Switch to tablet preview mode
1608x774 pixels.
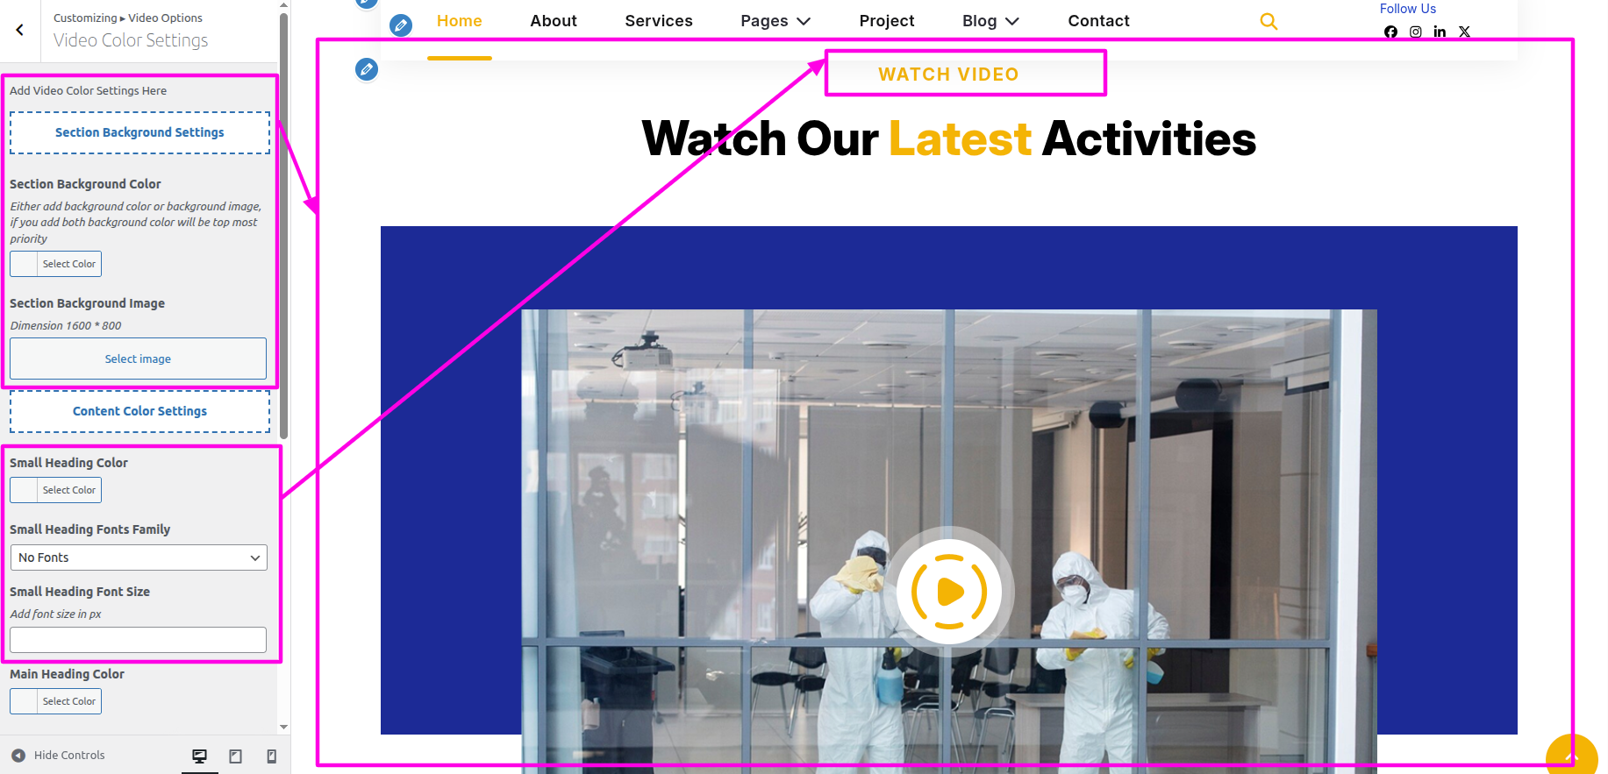tap(236, 756)
